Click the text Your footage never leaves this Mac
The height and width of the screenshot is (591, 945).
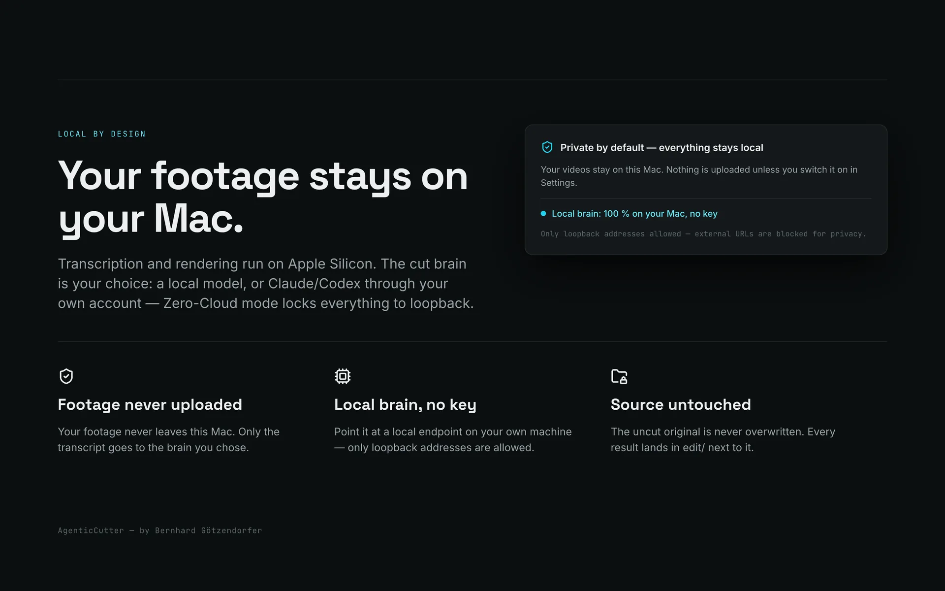click(168, 439)
